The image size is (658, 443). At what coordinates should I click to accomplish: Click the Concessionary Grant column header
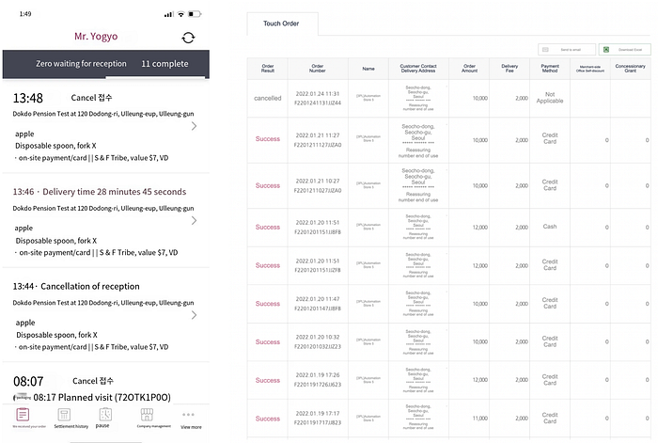[631, 69]
